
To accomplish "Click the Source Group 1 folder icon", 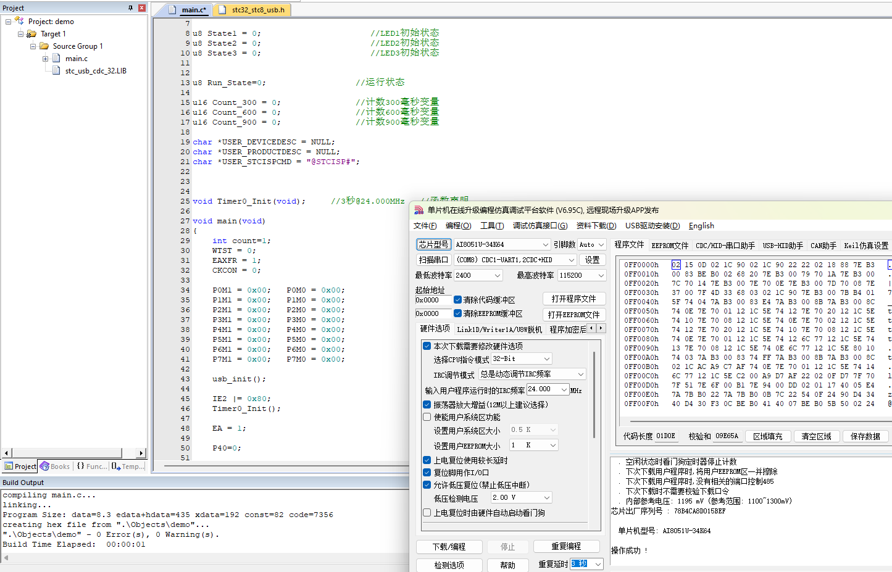I will click(44, 46).
